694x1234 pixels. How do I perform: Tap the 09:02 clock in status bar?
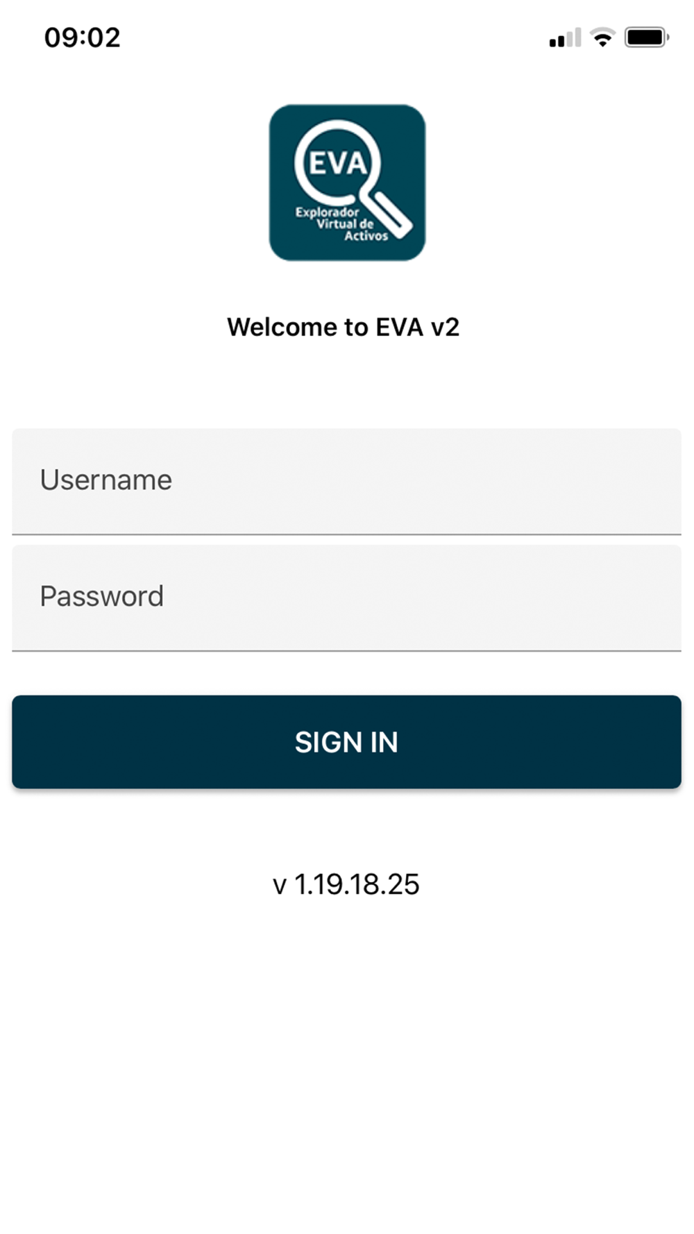[83, 37]
